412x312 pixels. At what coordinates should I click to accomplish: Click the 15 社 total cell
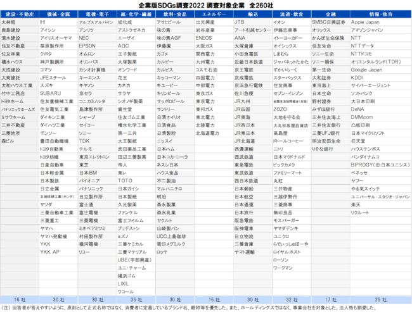pos(214,300)
